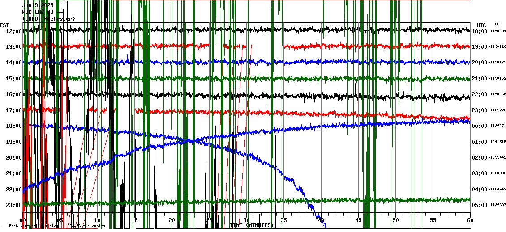Select the 00:00 UTC hour label
506x232 pixels.
click(479, 126)
